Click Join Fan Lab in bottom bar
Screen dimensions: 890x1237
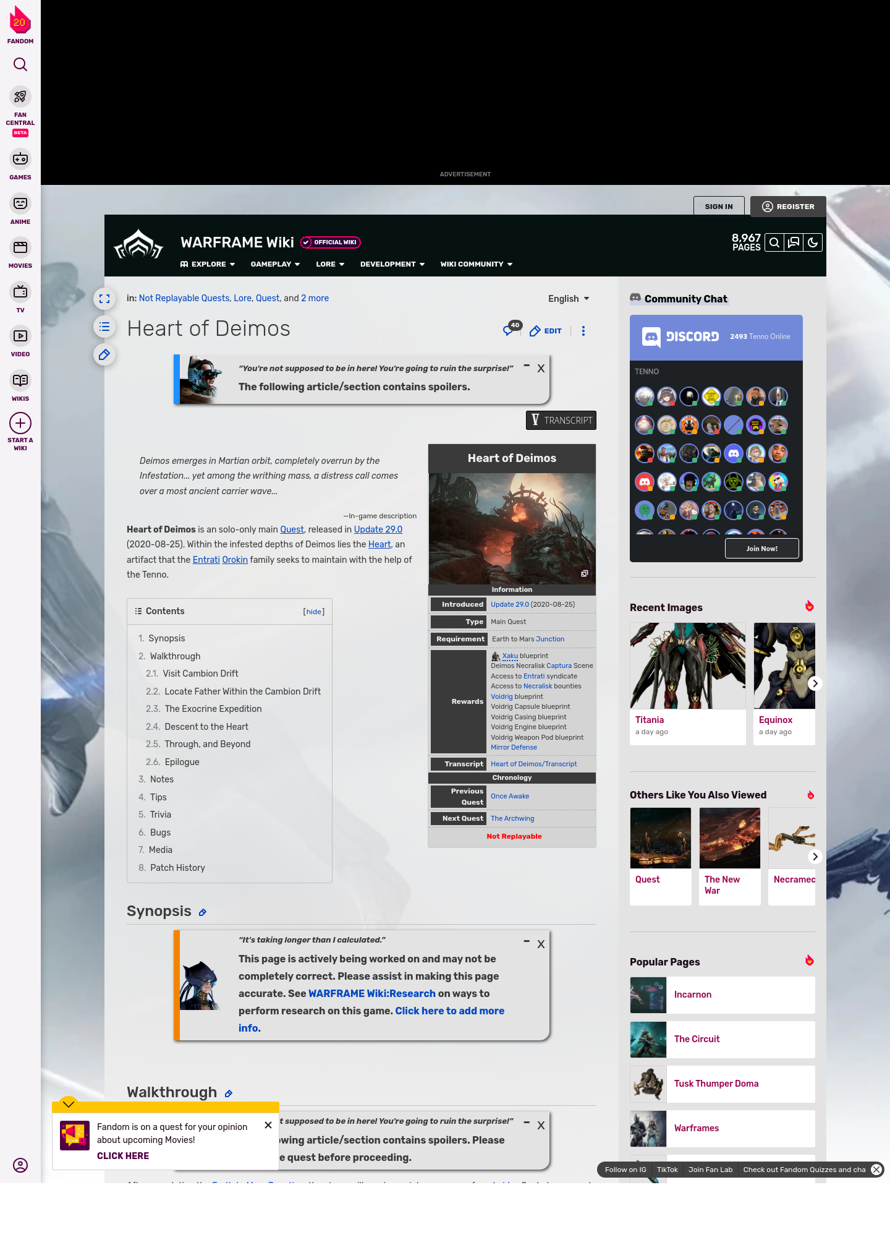[710, 1170]
